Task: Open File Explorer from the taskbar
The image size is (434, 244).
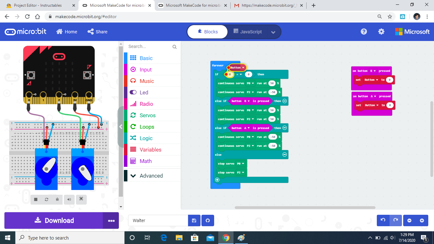Action: 179,238
